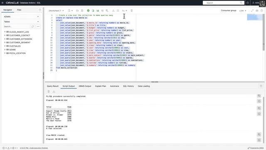Click the editor layout icon beside fullscreen
This screenshot has height=150, width=266.
257,10
